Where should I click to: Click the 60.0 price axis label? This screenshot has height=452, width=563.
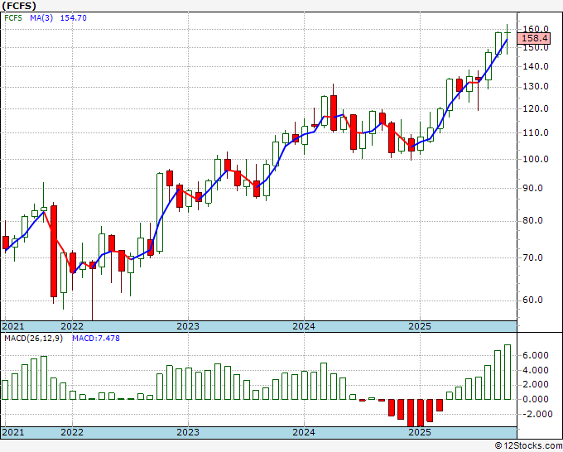pos(533,301)
